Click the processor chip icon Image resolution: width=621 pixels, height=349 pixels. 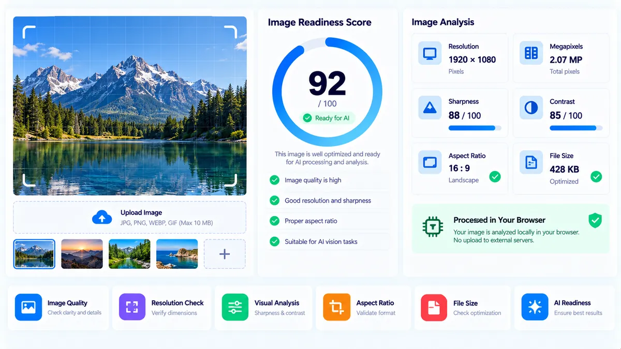(433, 227)
